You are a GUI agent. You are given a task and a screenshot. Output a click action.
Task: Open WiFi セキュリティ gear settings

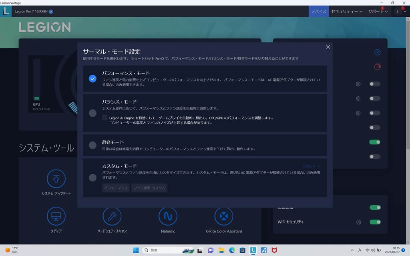click(x=358, y=222)
